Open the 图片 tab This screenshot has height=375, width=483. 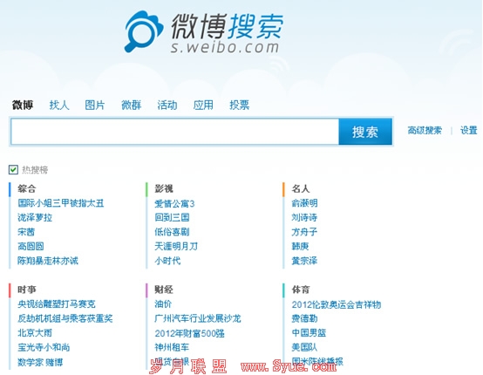coord(95,105)
